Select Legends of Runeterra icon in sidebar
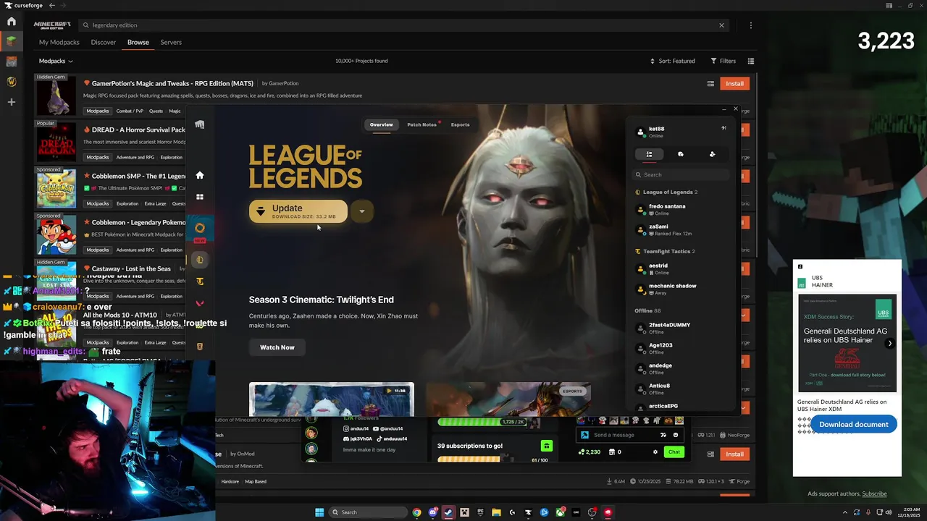 click(200, 347)
